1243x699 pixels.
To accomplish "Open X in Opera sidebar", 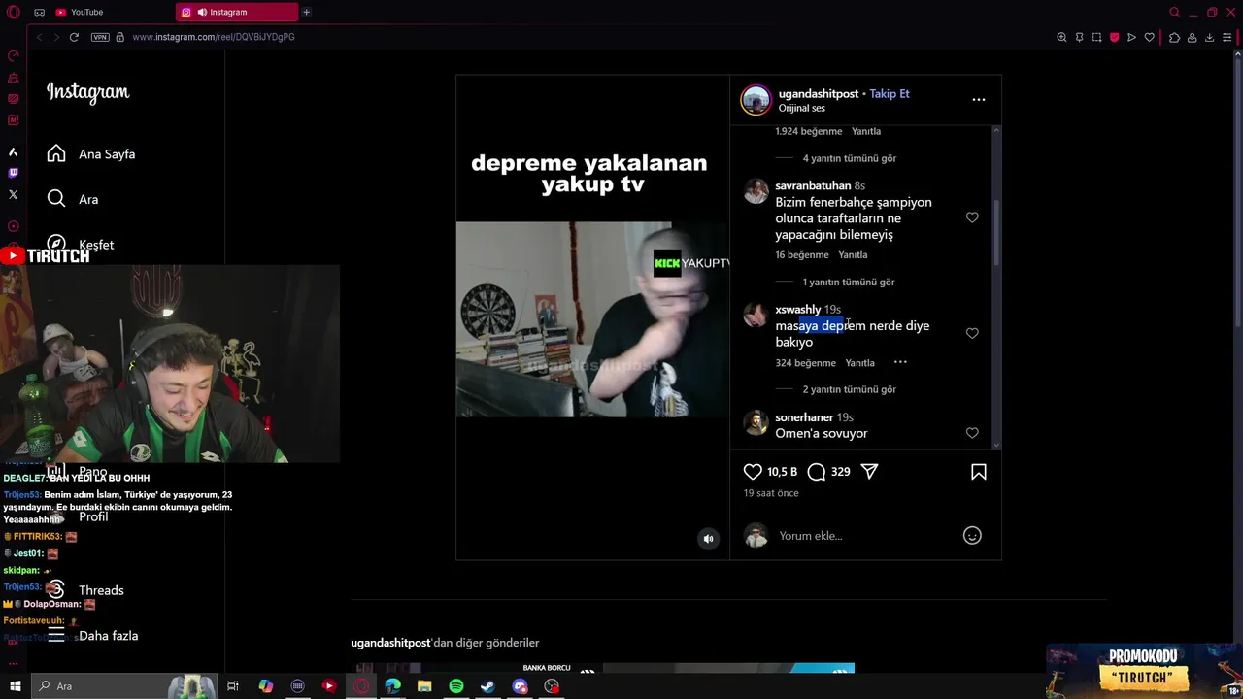I will (x=14, y=194).
